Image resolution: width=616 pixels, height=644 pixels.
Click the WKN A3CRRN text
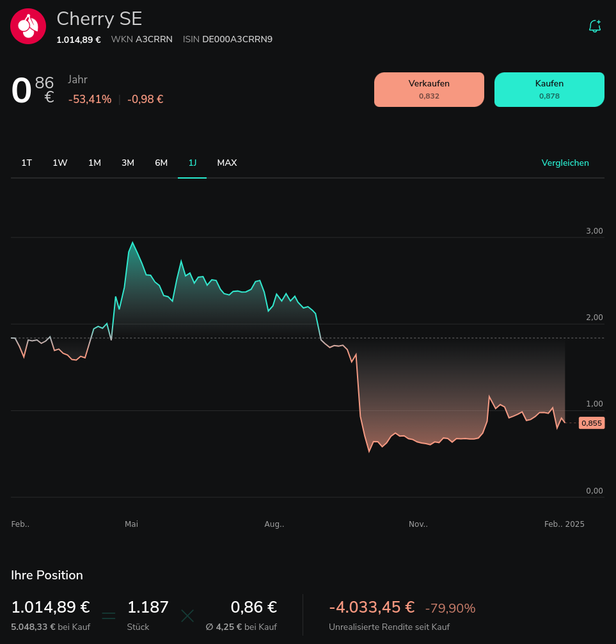pos(141,39)
